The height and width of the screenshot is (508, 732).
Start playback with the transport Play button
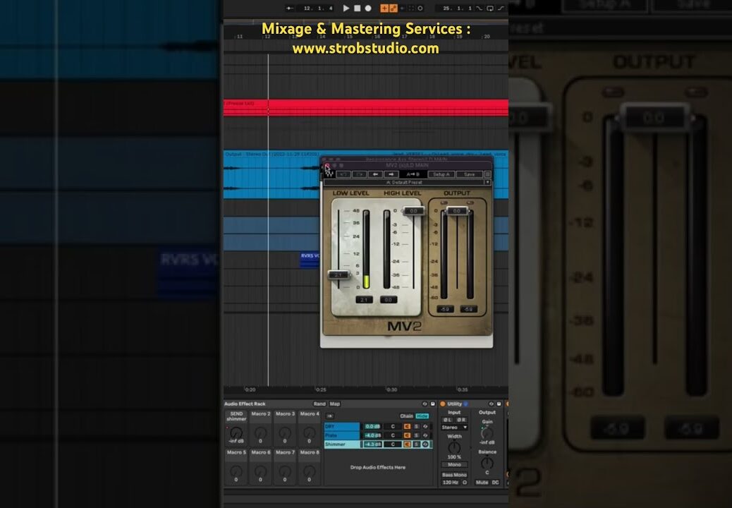[x=346, y=8]
